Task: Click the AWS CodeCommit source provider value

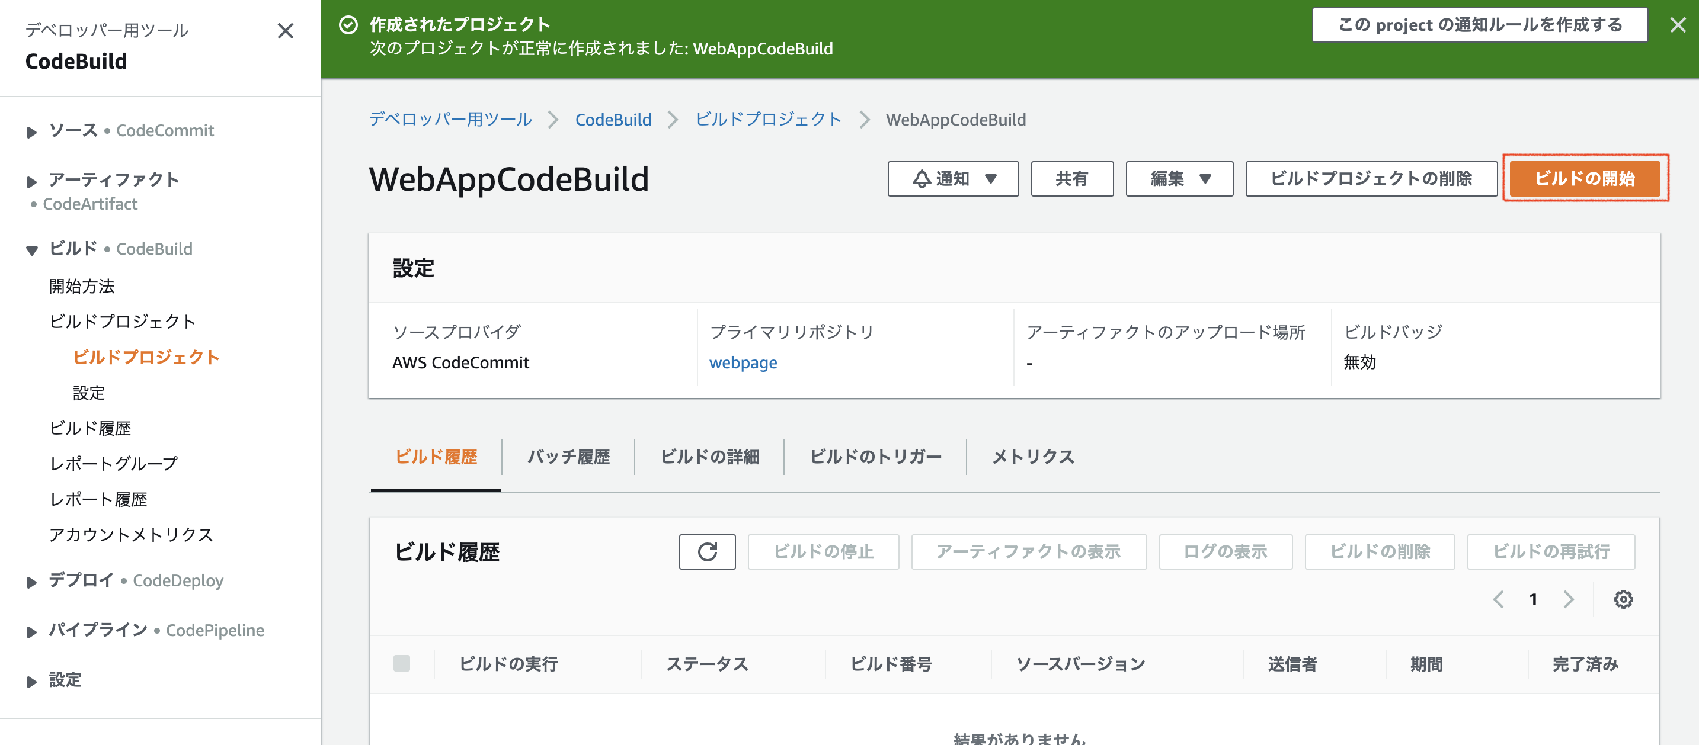Action: [x=460, y=362]
